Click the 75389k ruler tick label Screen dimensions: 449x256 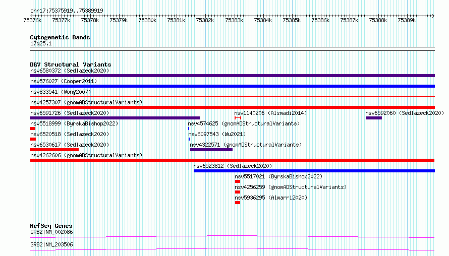click(407, 20)
